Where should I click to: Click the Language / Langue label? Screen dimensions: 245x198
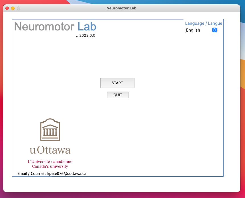204,23
